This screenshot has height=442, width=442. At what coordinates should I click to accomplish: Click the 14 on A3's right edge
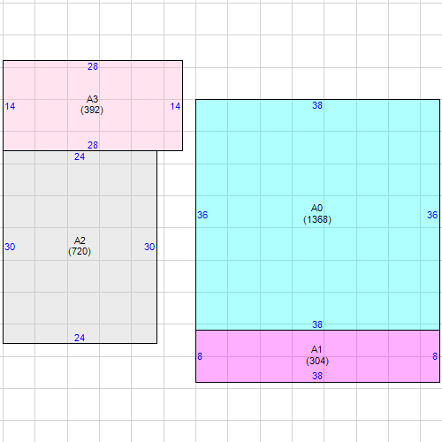click(x=175, y=106)
